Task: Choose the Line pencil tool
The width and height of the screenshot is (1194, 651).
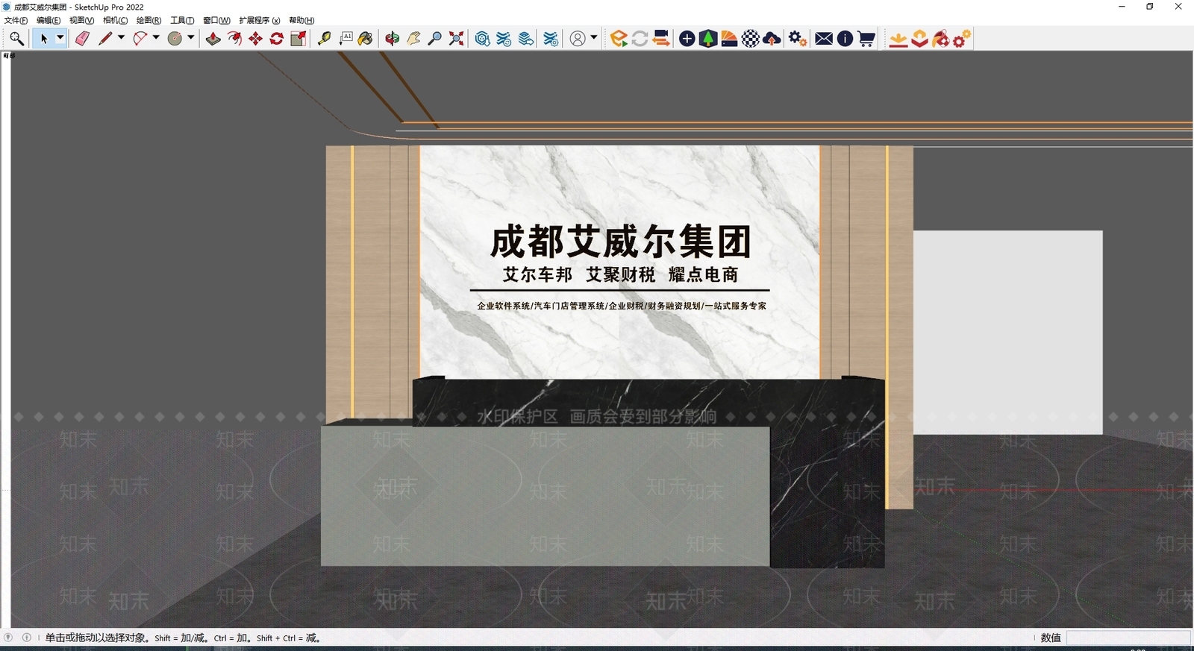Action: click(104, 39)
